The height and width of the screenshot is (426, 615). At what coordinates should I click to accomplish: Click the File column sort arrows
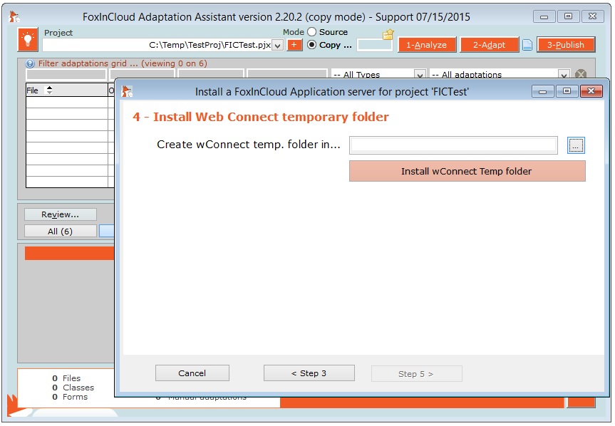click(49, 90)
